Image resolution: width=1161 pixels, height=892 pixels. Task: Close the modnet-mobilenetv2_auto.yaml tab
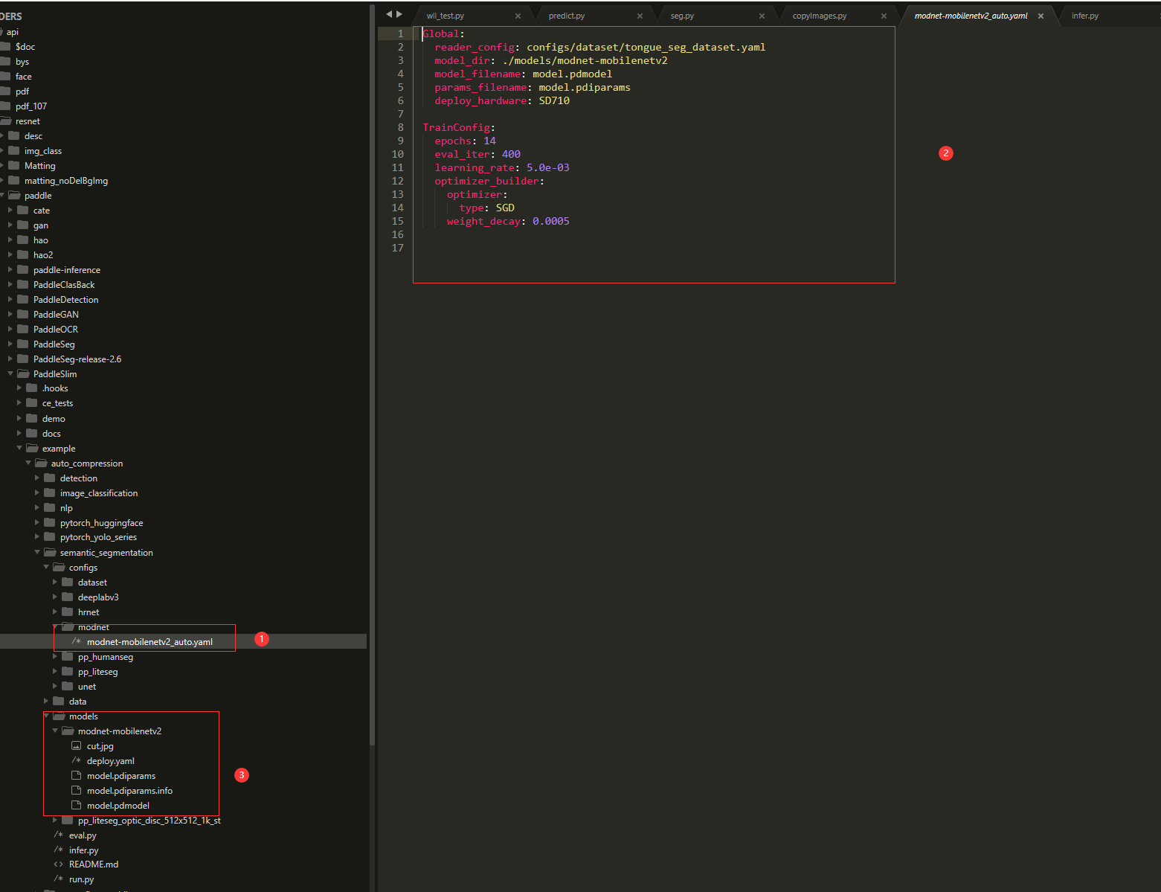pyautogui.click(x=1041, y=16)
